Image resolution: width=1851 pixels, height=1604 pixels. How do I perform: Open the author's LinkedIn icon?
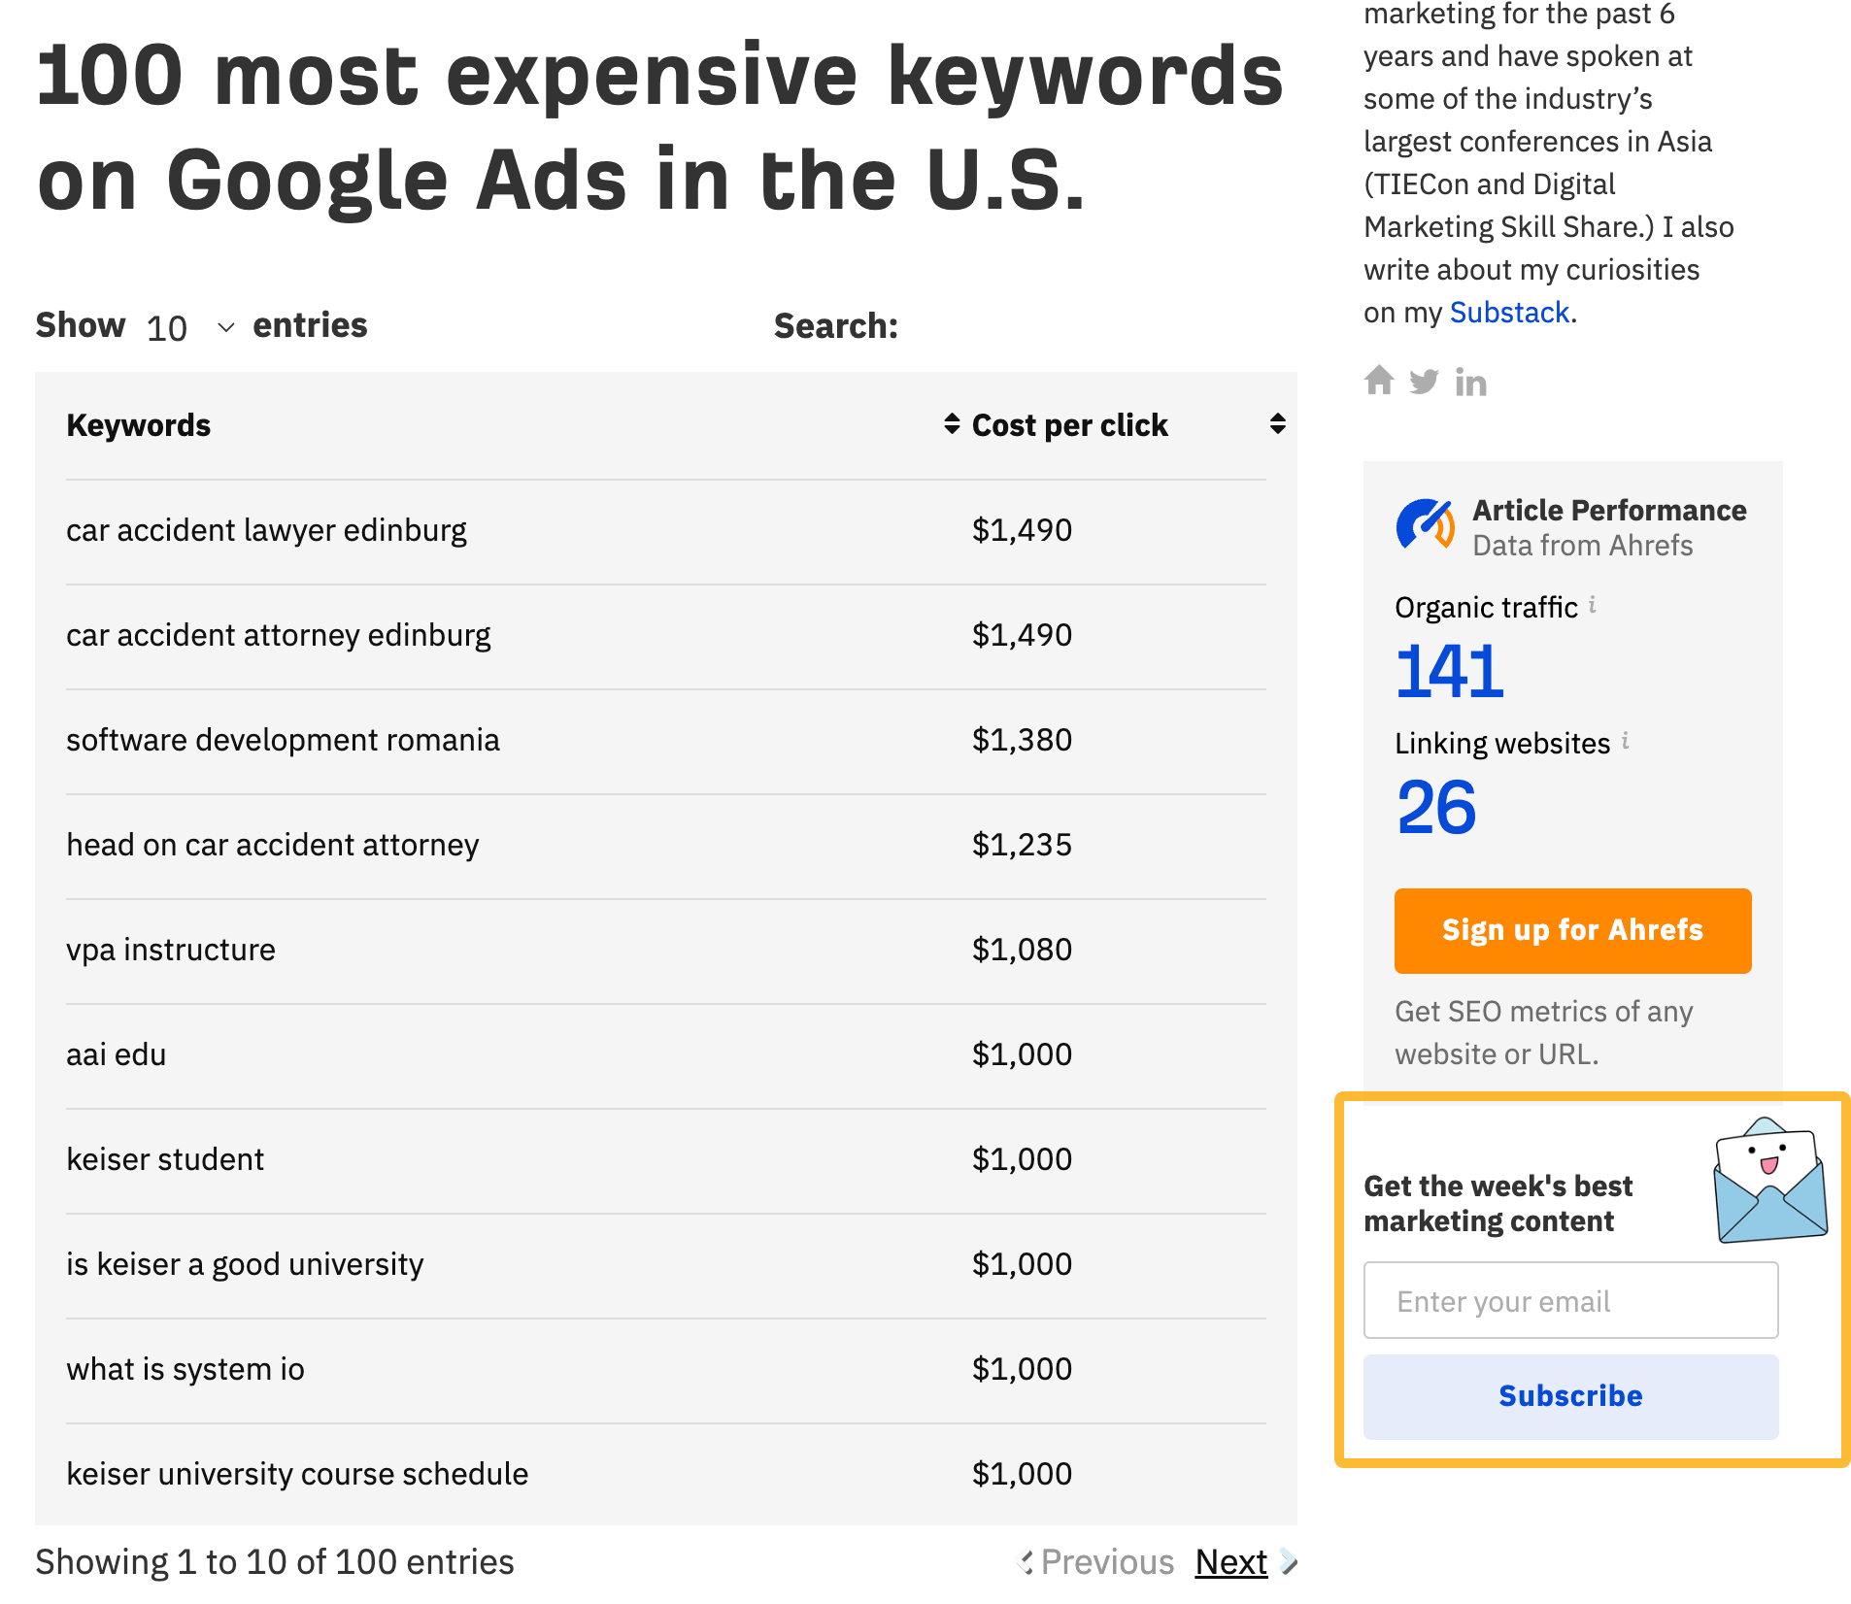tap(1470, 384)
